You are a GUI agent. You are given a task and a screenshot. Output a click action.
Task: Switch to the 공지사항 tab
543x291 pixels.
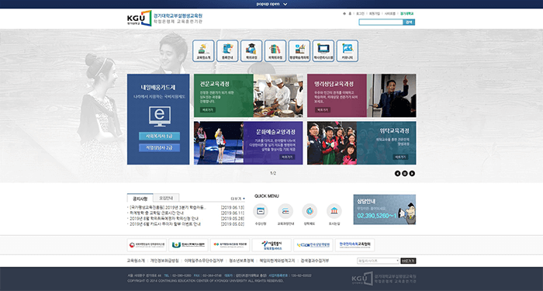[x=140, y=199]
